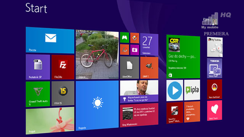This screenshot has height=137, width=244.
Task: Open the green Xbox games tile
Action: tap(125, 37)
